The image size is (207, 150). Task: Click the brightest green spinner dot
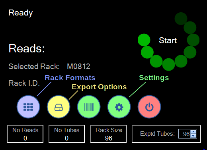pyautogui.click(x=144, y=40)
